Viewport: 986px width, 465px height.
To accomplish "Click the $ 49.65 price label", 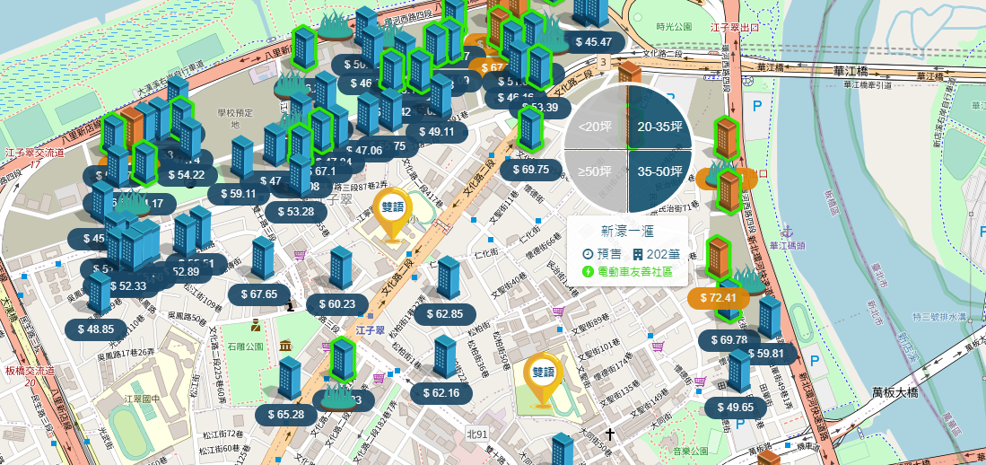I will (x=736, y=408).
